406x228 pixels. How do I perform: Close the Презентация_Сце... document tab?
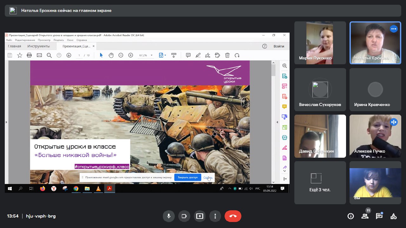click(94, 46)
